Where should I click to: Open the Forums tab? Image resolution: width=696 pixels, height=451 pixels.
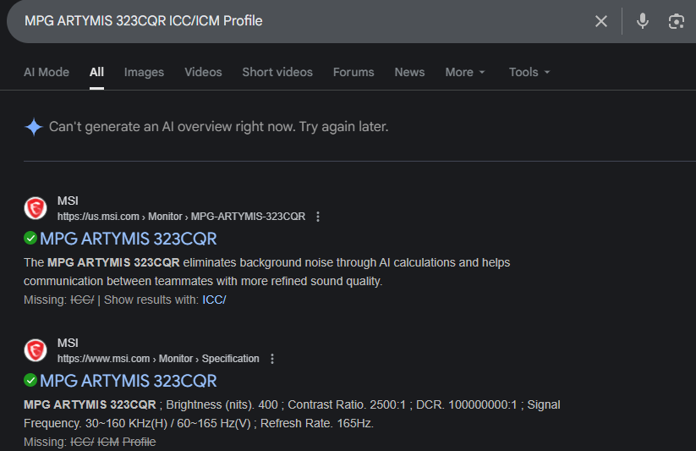coord(353,72)
